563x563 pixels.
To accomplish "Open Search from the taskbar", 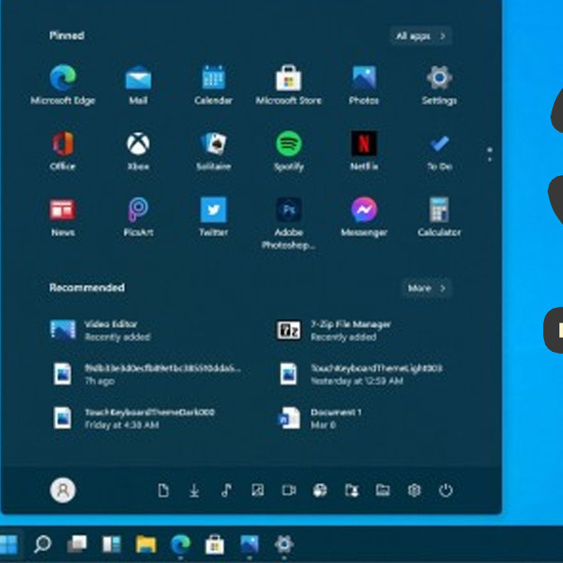I will 43,544.
